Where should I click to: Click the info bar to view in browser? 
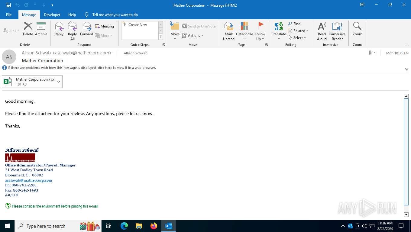(82, 68)
